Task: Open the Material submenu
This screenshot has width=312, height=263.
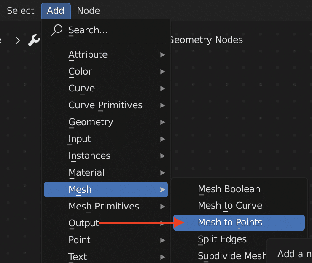Action: (106, 173)
